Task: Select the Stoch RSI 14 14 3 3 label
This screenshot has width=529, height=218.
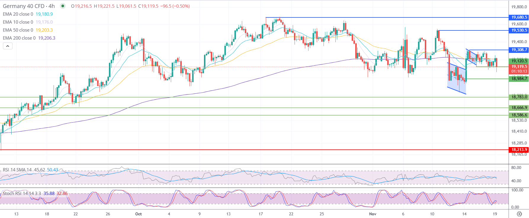Action: [x=22, y=193]
